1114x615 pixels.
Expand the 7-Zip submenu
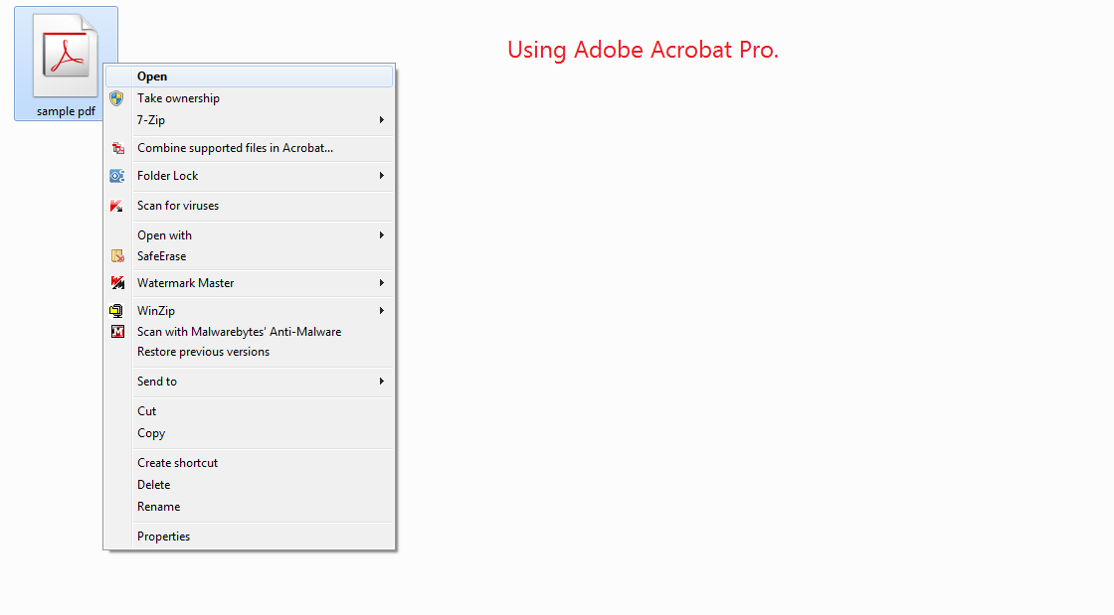(x=382, y=120)
